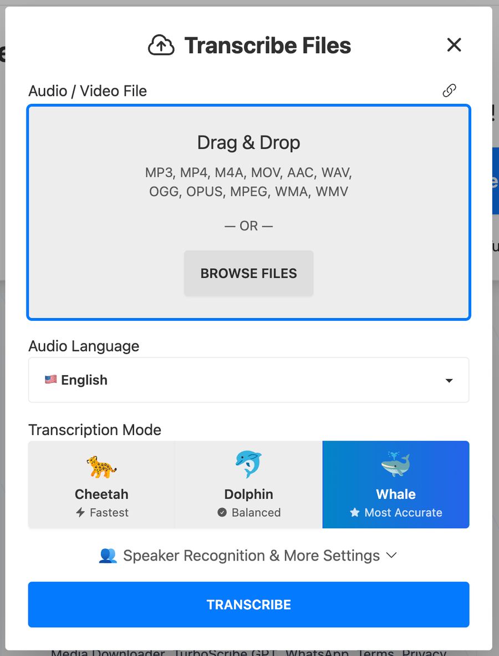Click the blue TRANSCRIBE button
Viewport: 499px width, 656px height.
[248, 604]
